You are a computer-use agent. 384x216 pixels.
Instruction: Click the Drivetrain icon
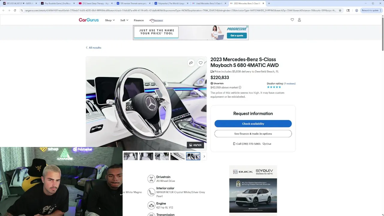[151, 179]
